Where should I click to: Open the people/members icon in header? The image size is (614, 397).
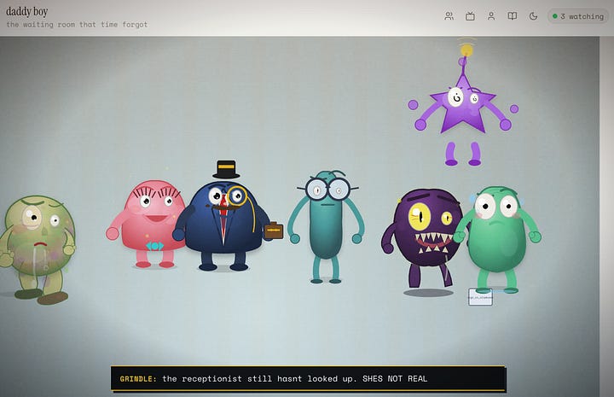pyautogui.click(x=449, y=16)
